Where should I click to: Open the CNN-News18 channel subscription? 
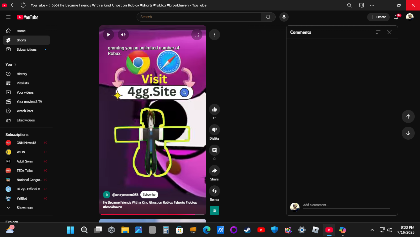click(26, 143)
